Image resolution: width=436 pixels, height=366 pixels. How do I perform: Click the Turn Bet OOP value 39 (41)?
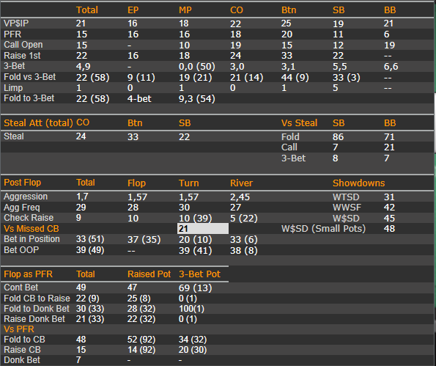tap(195, 251)
